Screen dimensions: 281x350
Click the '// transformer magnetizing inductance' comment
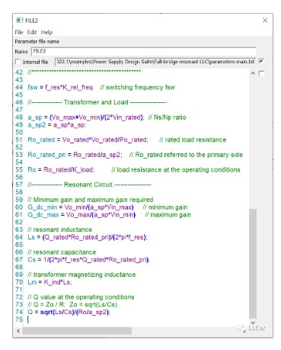81,275
